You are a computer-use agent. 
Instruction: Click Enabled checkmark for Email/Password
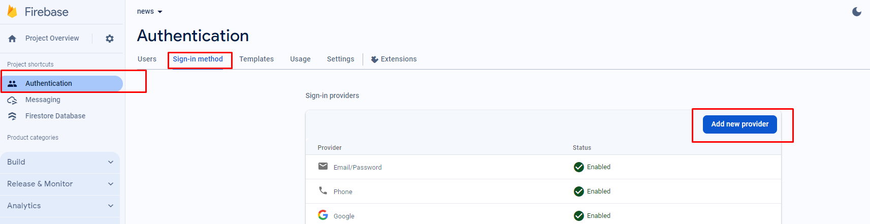click(x=579, y=167)
